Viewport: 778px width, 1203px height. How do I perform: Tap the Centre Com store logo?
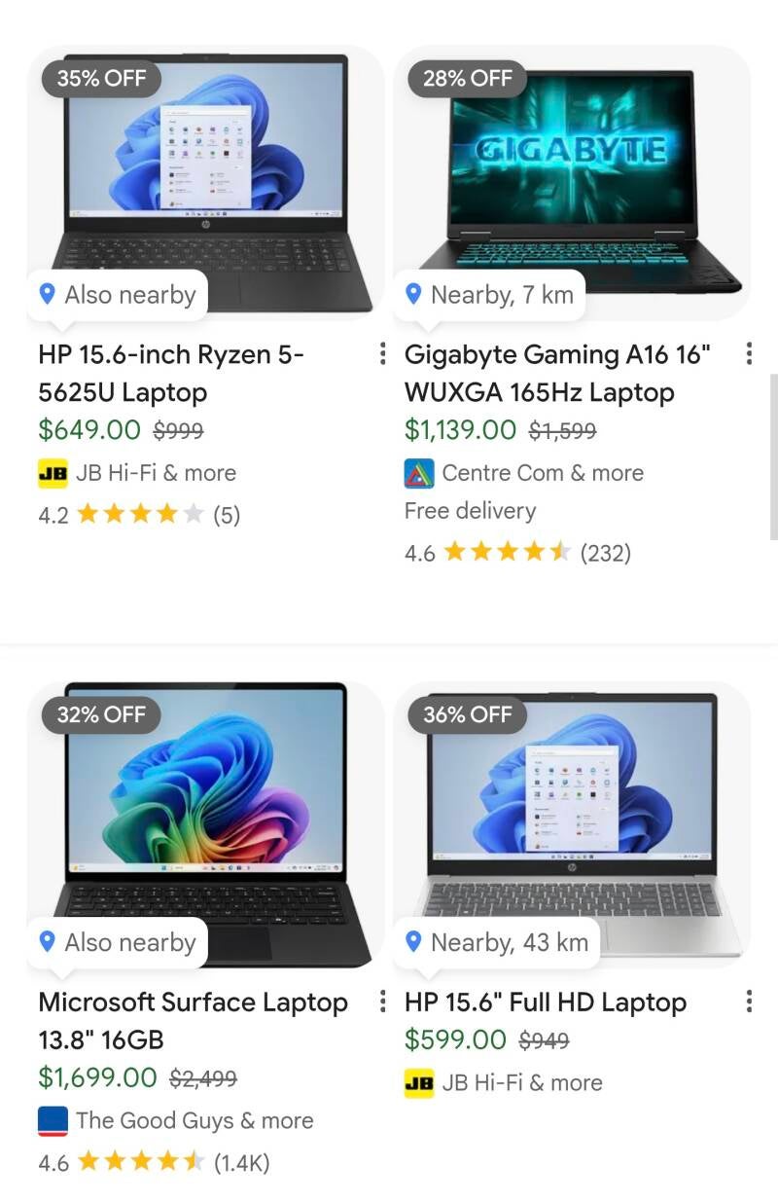419,474
